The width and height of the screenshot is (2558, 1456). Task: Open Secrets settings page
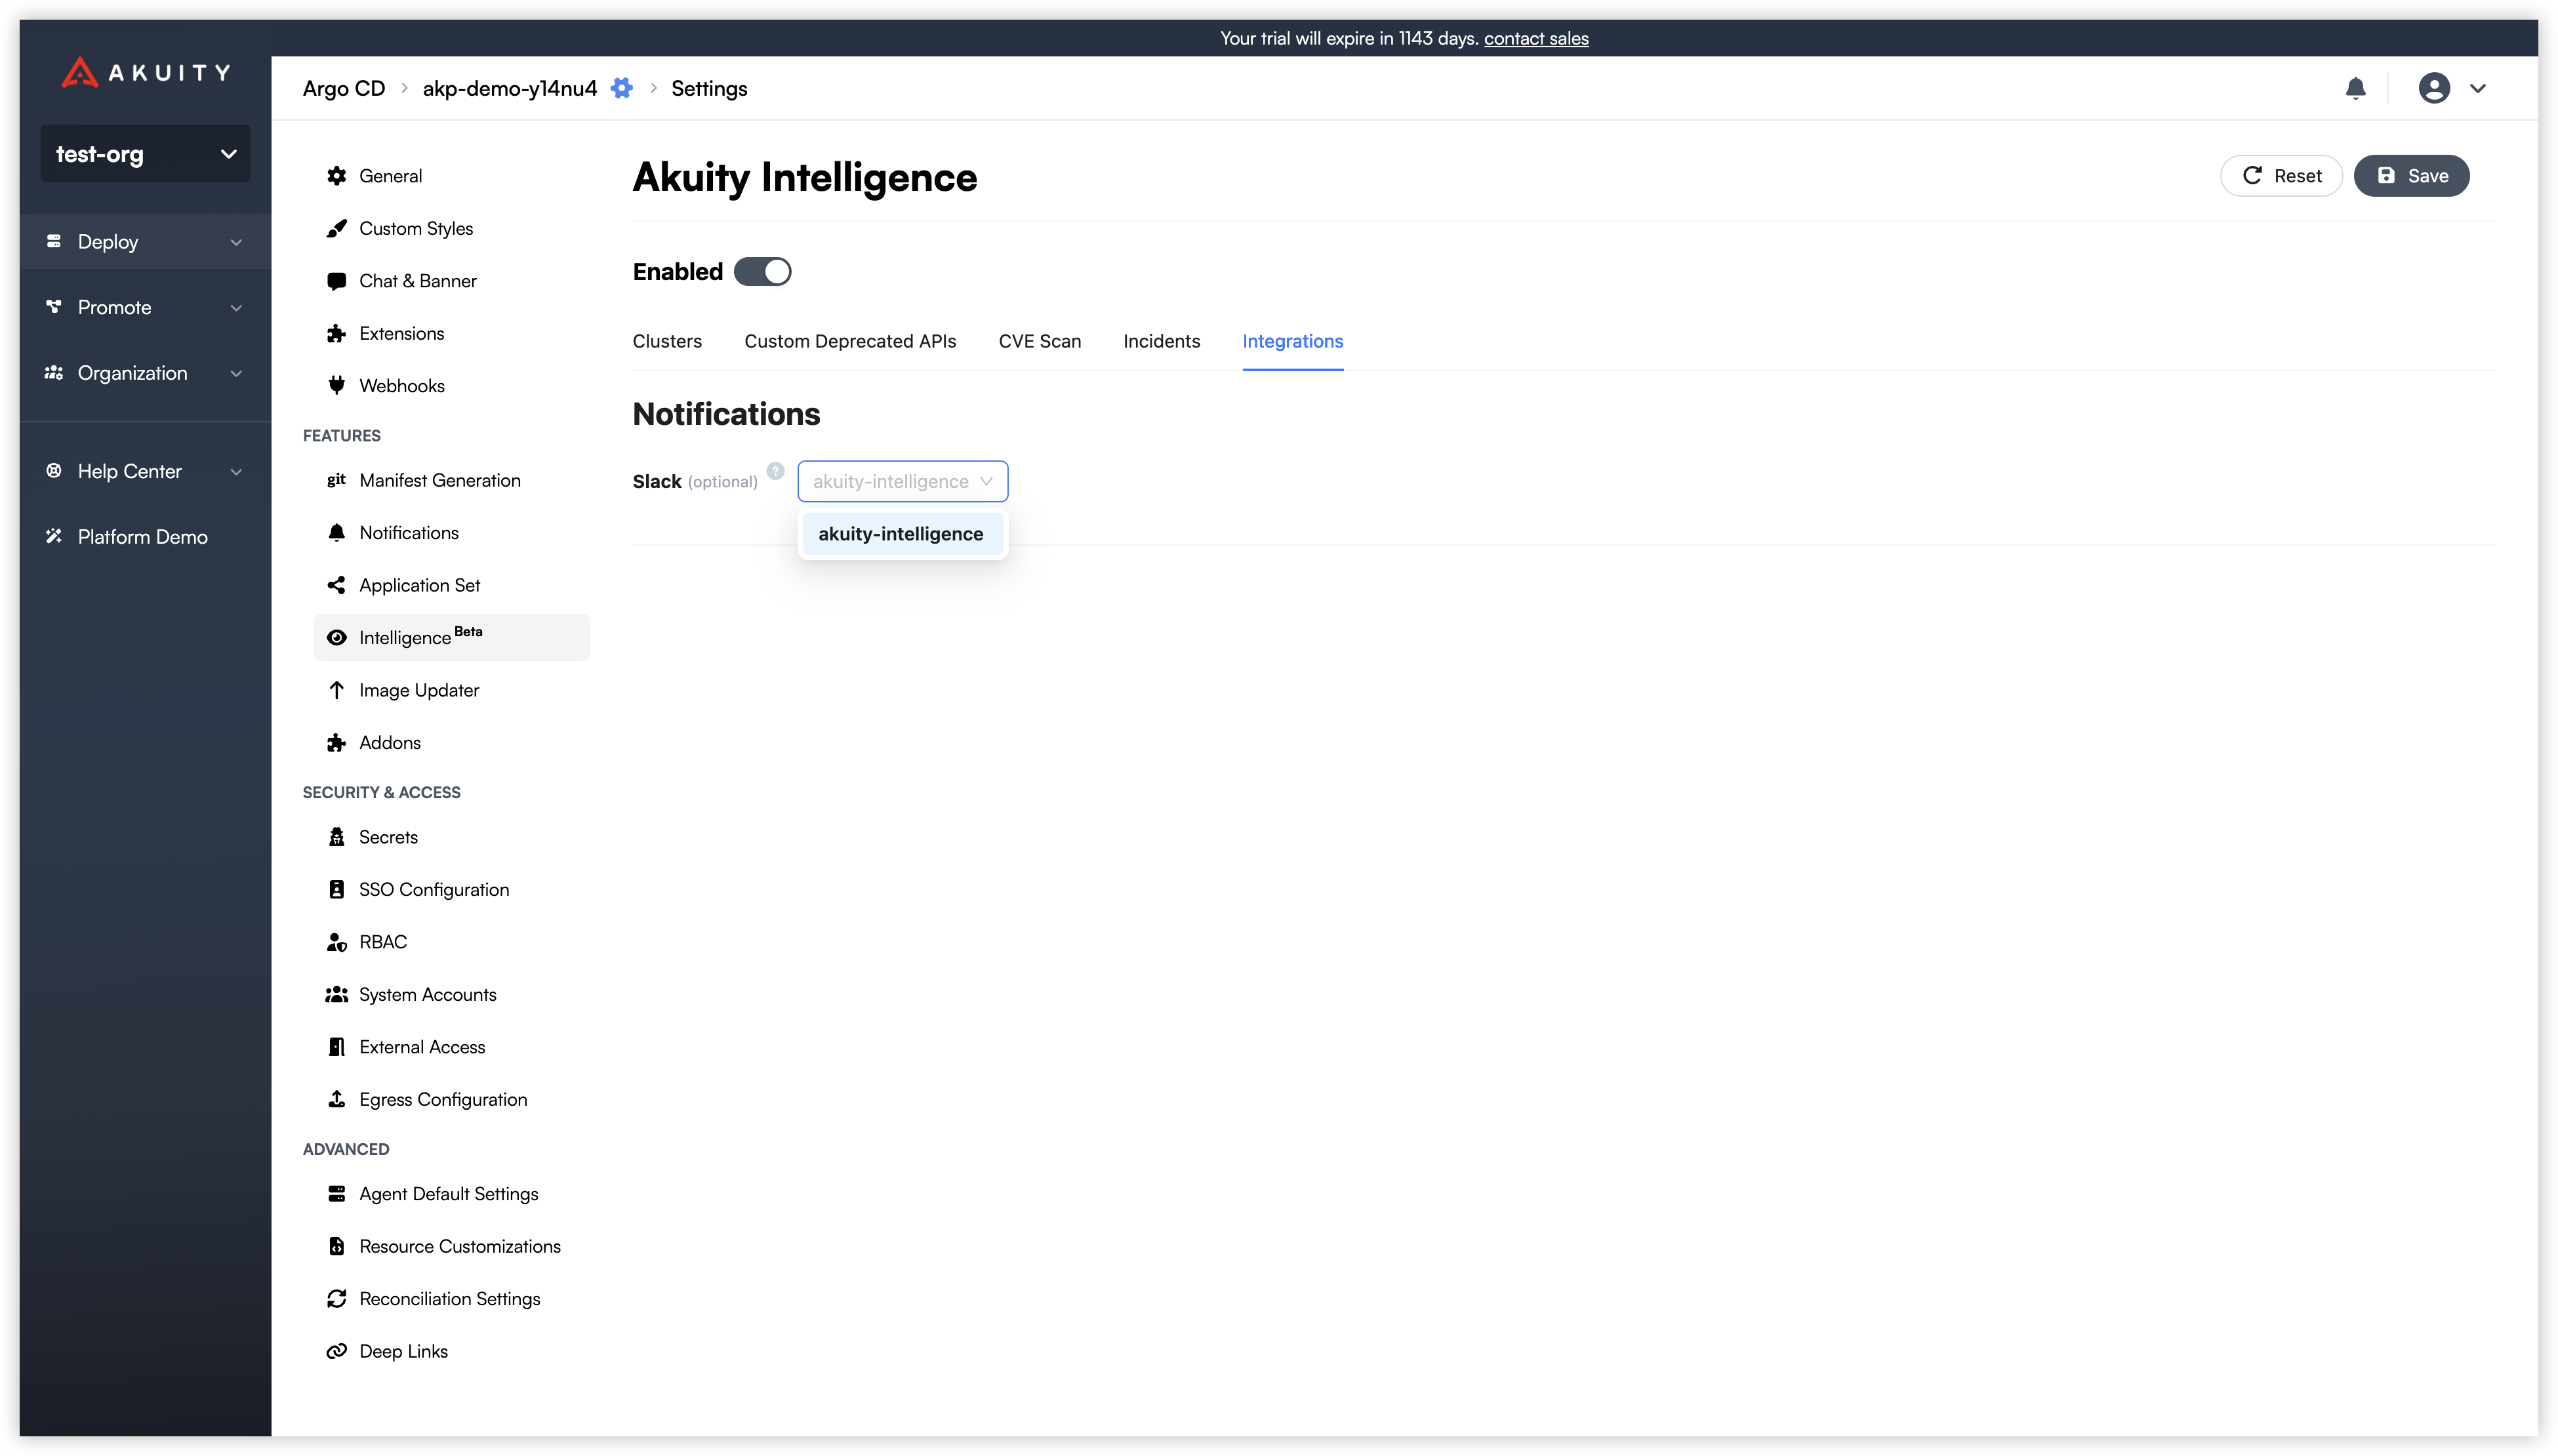pos(388,837)
